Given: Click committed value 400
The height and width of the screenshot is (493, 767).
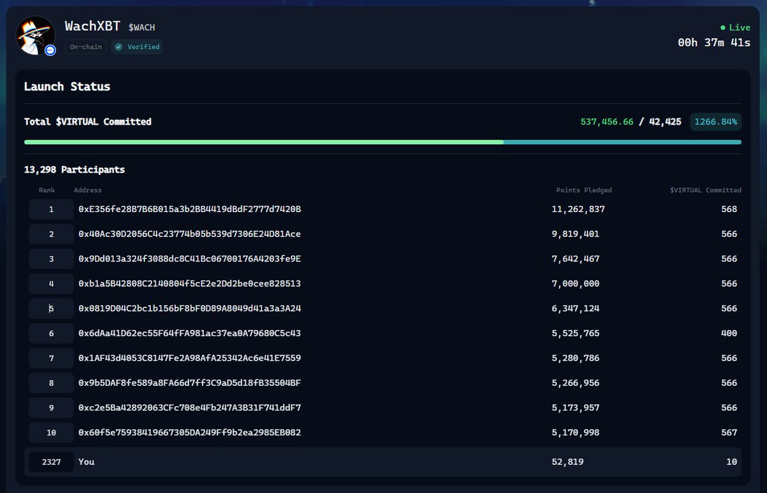Looking at the screenshot, I should 729,333.
